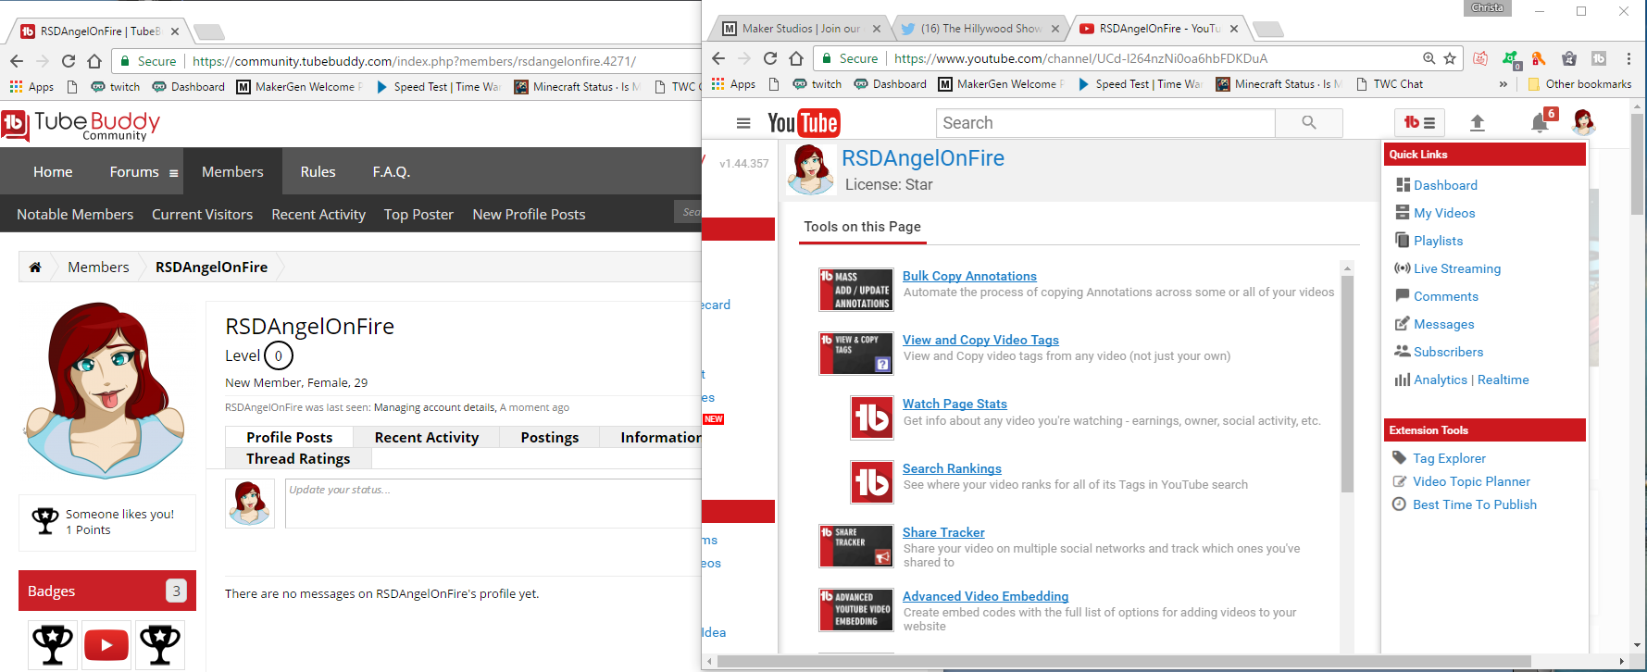
Task: Open the YouTube notifications bell
Action: 1540,123
